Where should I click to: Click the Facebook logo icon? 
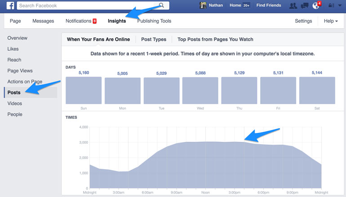(10, 5)
